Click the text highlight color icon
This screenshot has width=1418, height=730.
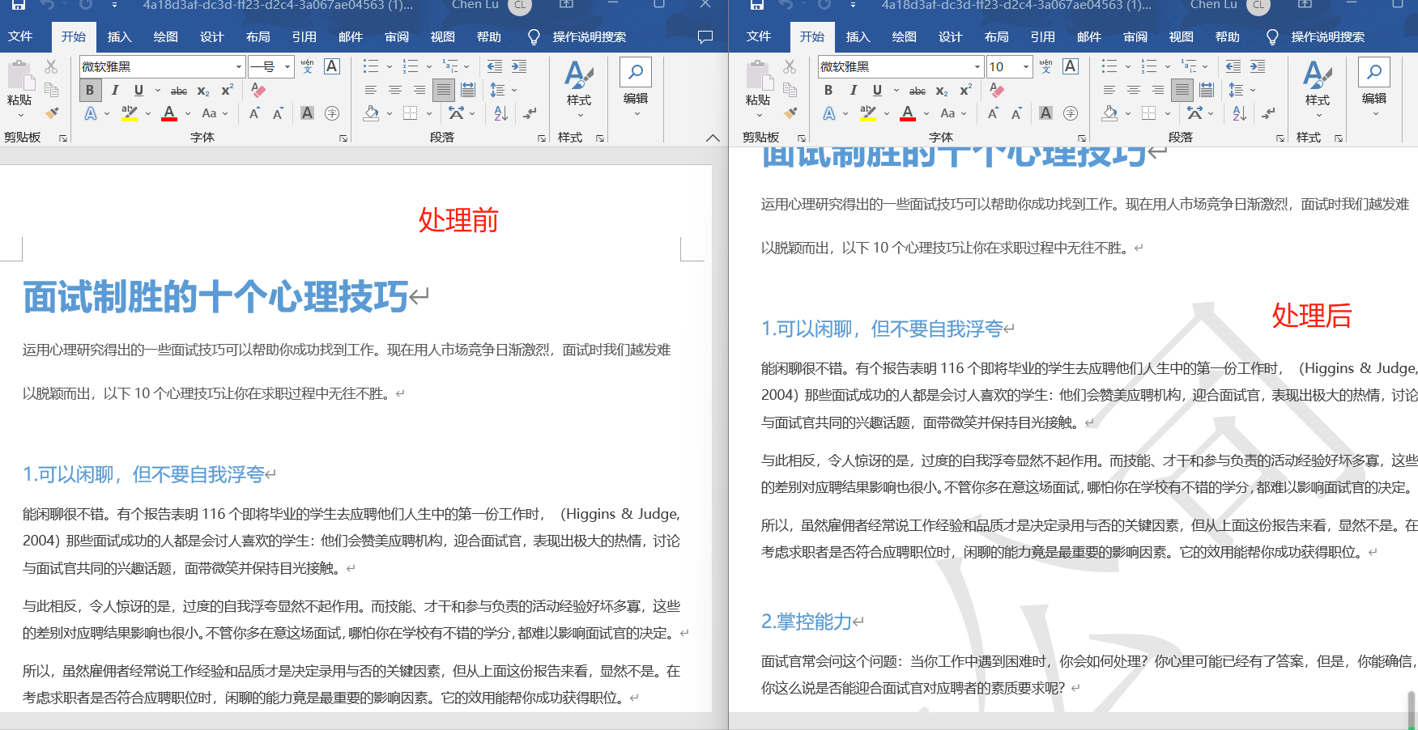coord(128,113)
